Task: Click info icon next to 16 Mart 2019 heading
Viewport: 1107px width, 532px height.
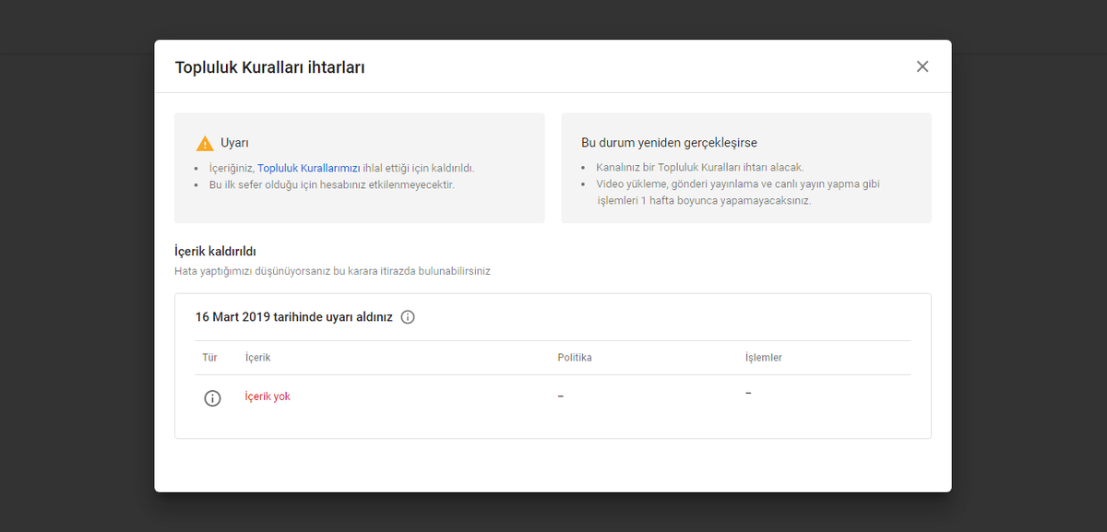Action: pyautogui.click(x=408, y=317)
